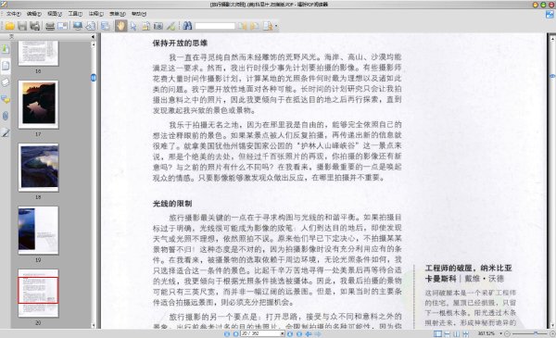556x338 pixels.
Task: Click the Save disk icon in toolbar
Action: [x=22, y=26]
